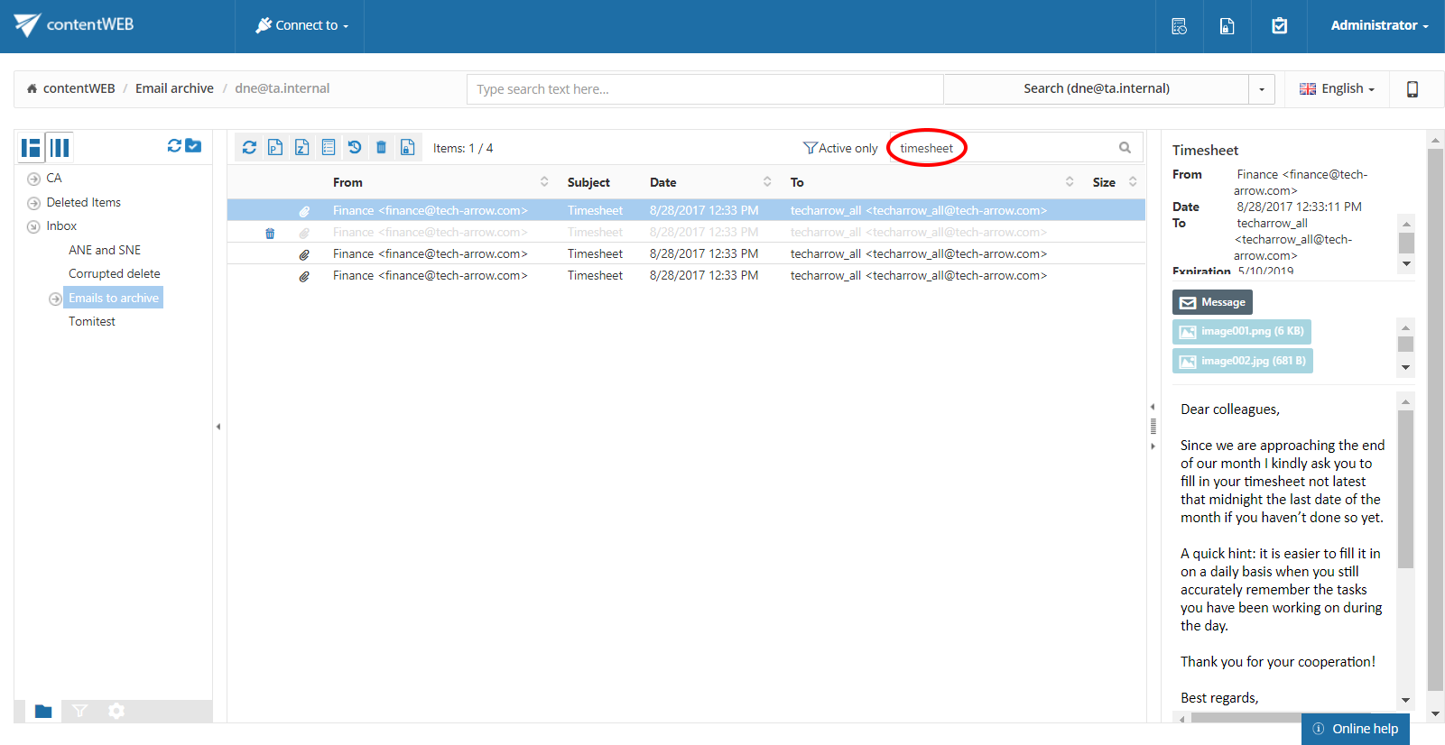1445x745 pixels.
Task: Open Online help
Action: point(1356,729)
